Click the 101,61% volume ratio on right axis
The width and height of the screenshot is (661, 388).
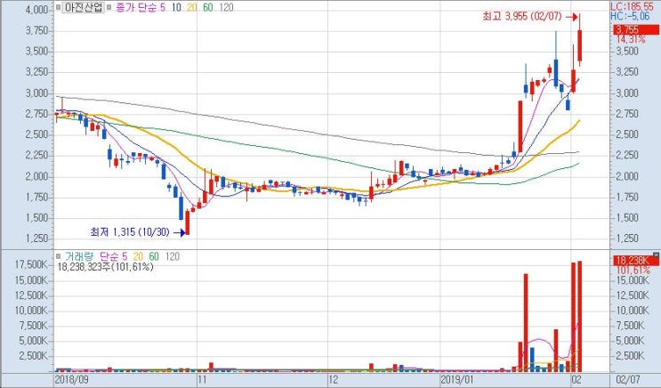click(x=633, y=271)
